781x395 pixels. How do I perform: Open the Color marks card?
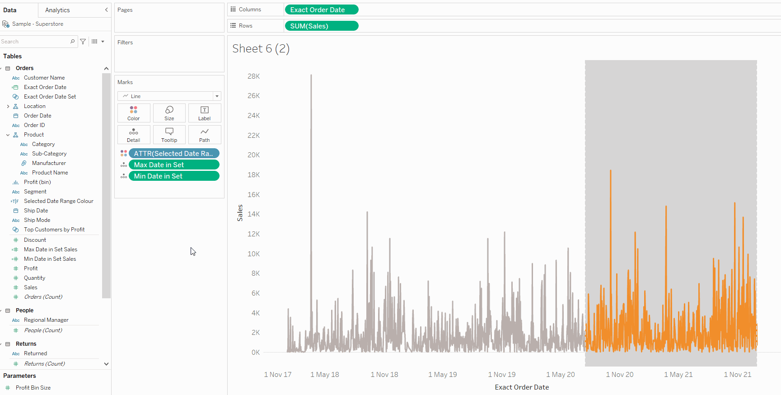pos(134,113)
